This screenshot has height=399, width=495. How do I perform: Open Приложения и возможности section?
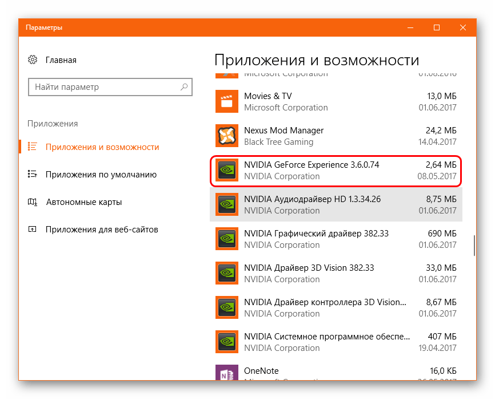click(102, 147)
